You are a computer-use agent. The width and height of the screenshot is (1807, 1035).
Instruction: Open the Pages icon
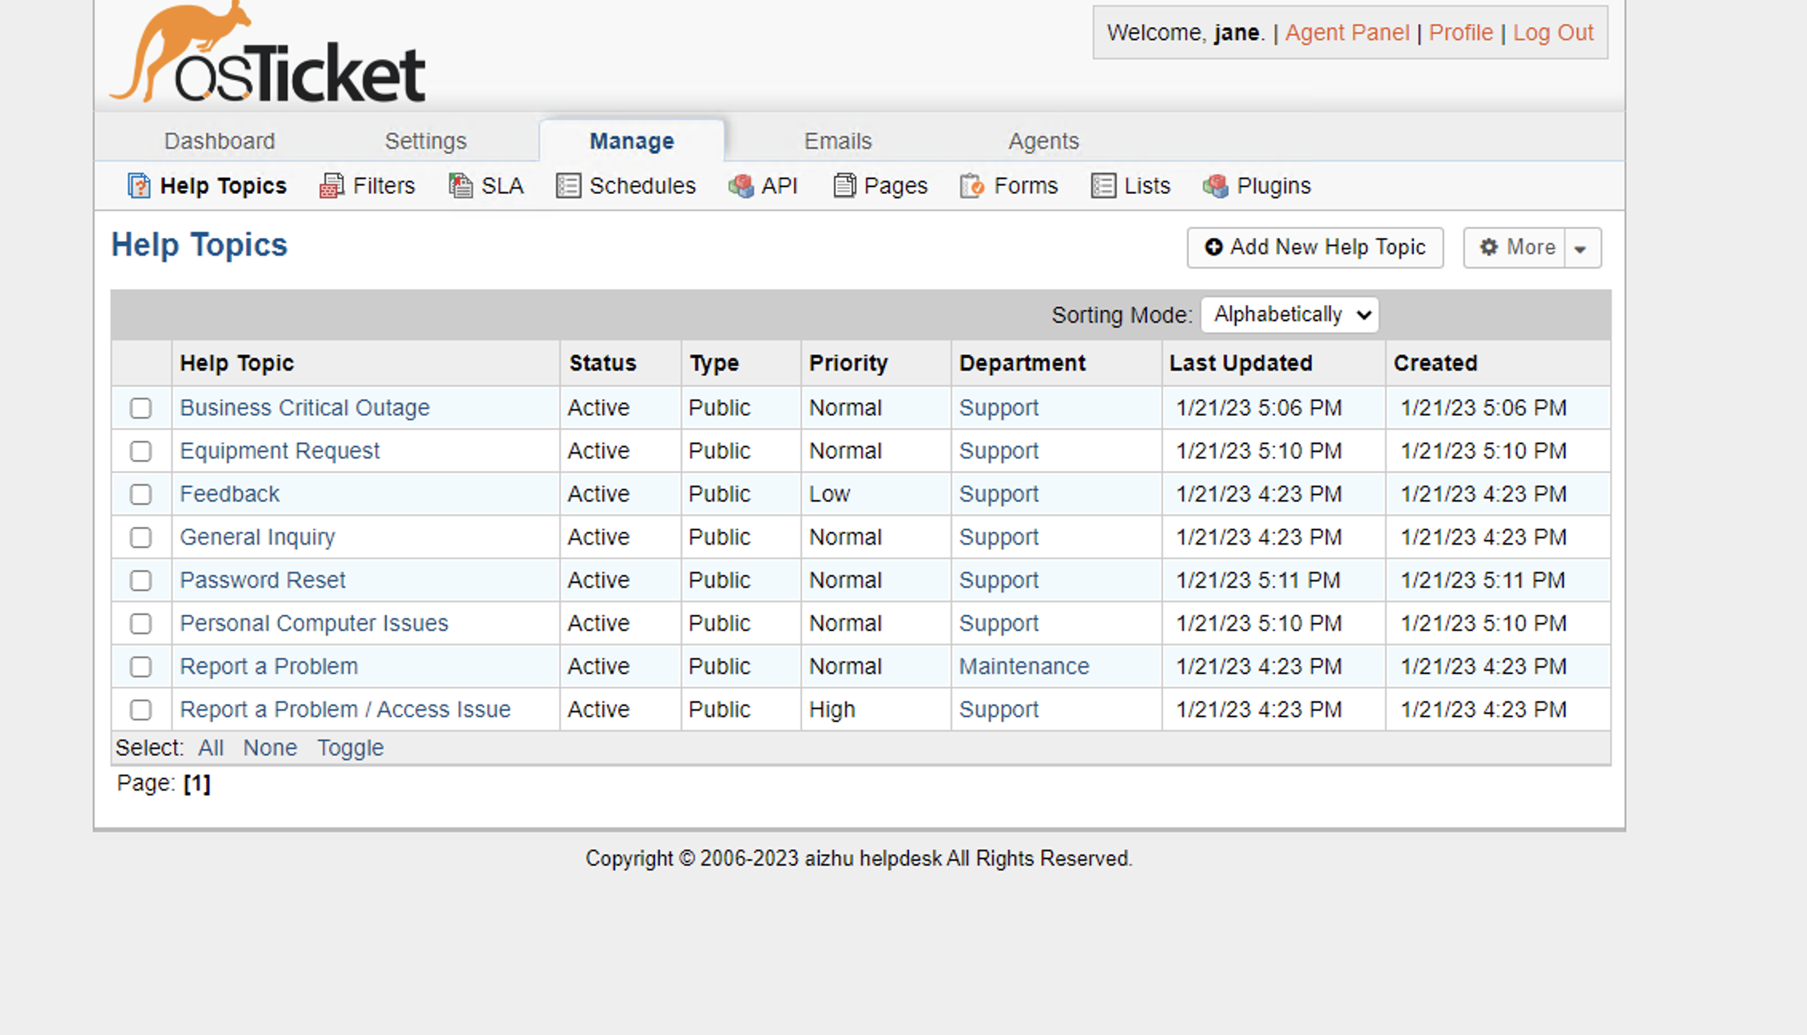click(x=844, y=185)
